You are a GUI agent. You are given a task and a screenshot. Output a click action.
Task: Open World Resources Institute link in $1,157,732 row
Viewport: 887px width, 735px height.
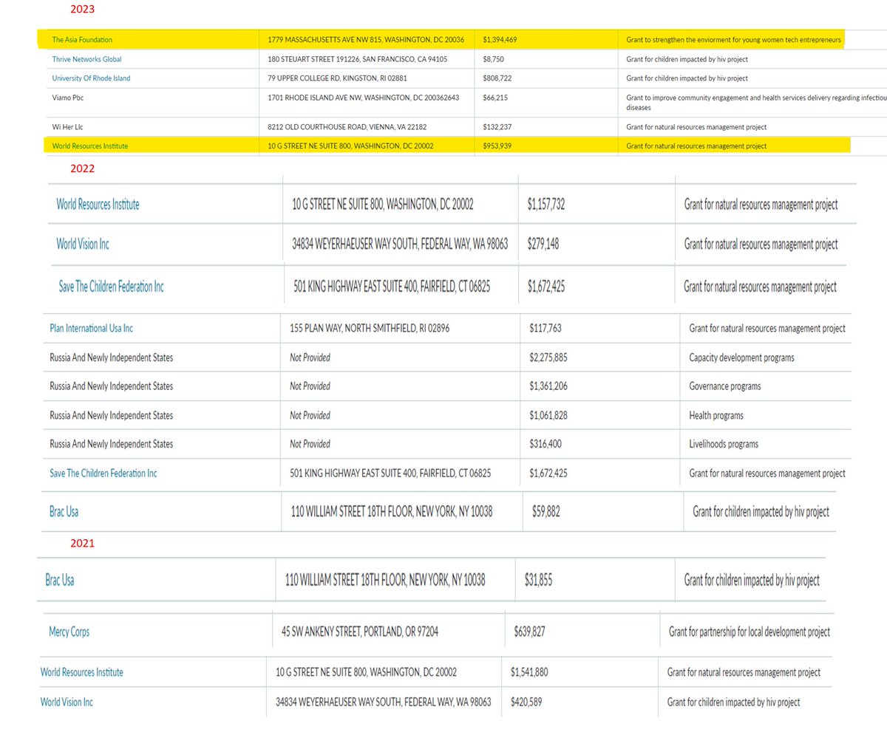point(98,205)
